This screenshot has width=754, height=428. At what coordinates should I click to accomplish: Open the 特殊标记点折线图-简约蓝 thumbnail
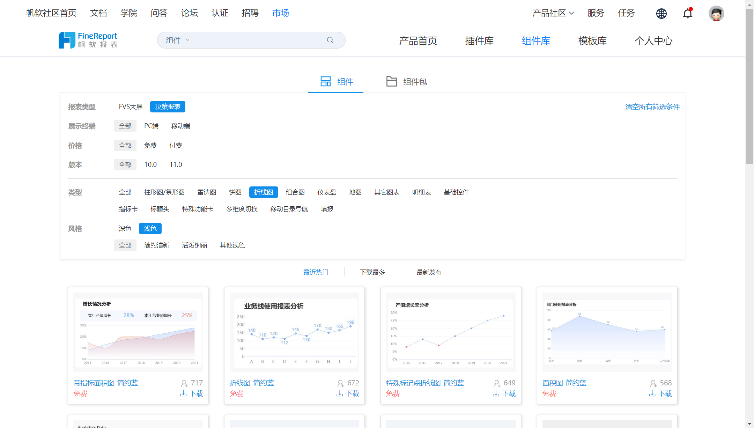pyautogui.click(x=450, y=332)
